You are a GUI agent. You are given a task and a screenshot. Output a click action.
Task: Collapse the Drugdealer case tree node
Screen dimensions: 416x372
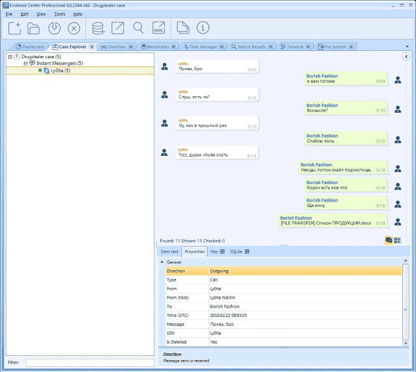pyautogui.click(x=10, y=57)
